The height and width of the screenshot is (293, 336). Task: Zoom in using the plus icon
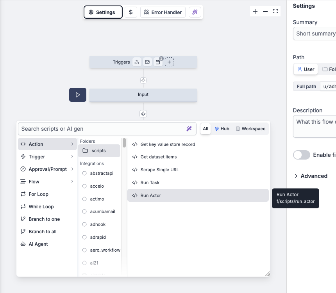pos(255,11)
